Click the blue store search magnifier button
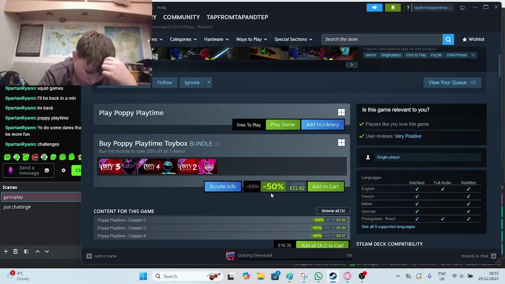Screen dimensions: 505x284 coord(448,39)
